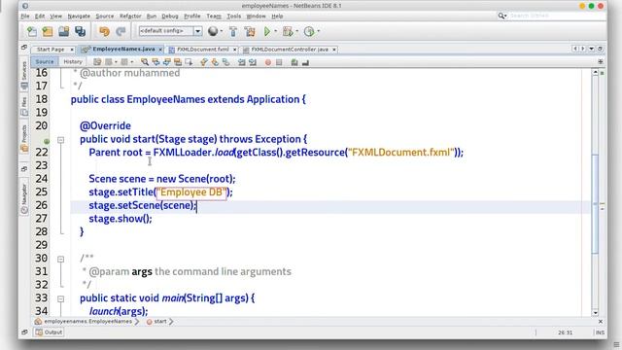Image resolution: width=622 pixels, height=350 pixels.
Task: Click the New Project toolbar icon
Action: click(48, 31)
